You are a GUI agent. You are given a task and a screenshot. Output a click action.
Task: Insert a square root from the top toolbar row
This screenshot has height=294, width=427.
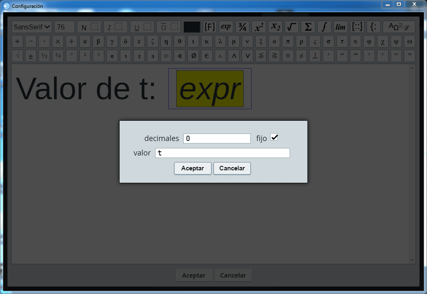pyautogui.click(x=292, y=27)
